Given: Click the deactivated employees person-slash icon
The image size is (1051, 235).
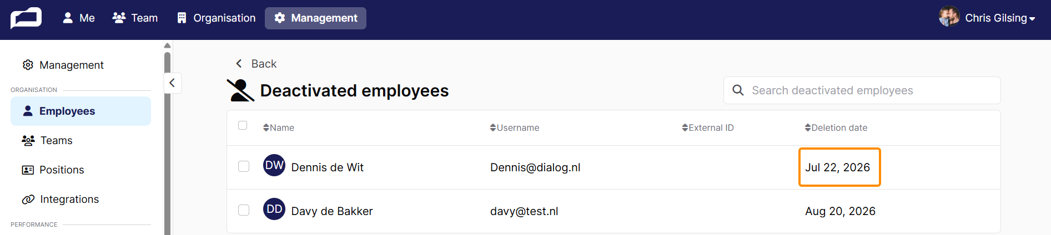Looking at the screenshot, I should click(240, 90).
